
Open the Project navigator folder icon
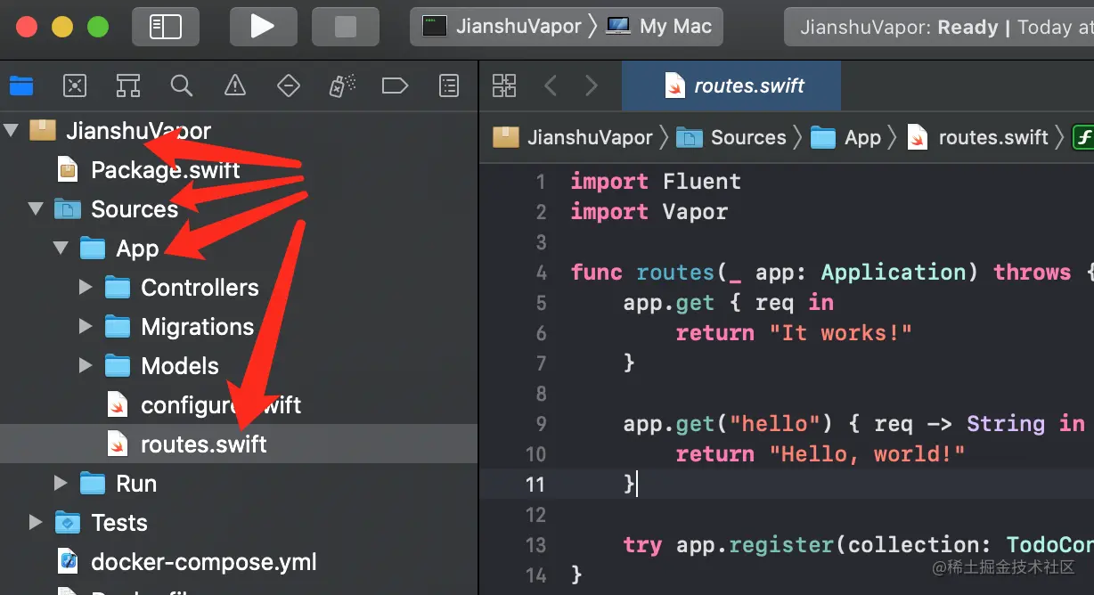click(21, 86)
